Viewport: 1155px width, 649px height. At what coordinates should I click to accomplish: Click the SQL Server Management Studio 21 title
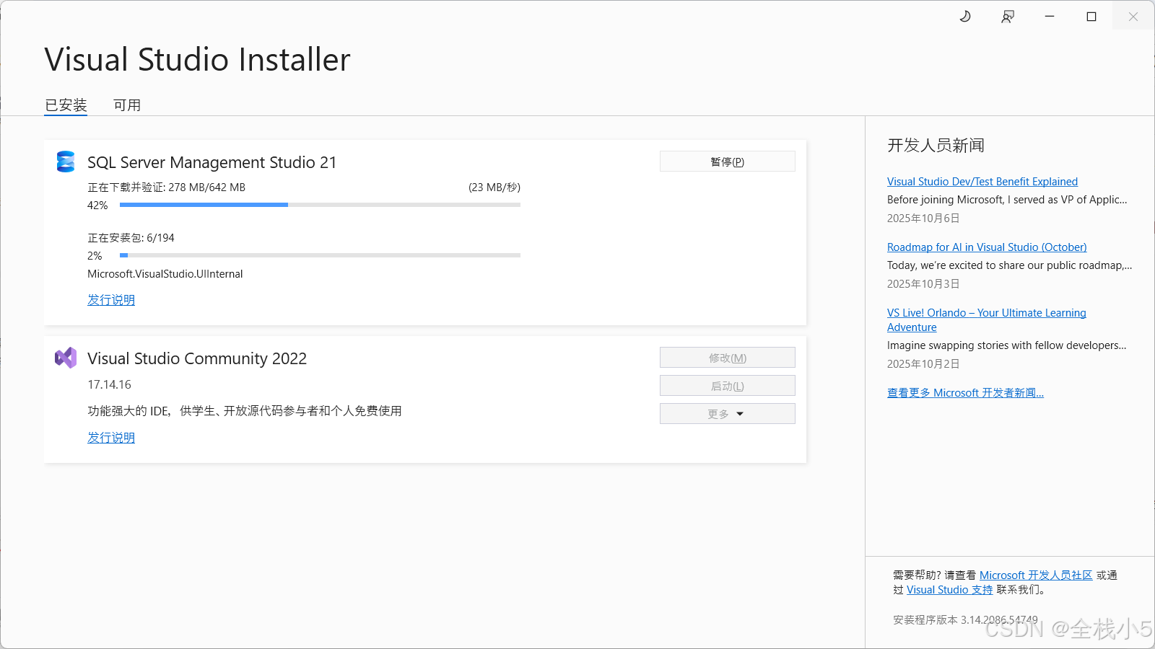[212, 162]
